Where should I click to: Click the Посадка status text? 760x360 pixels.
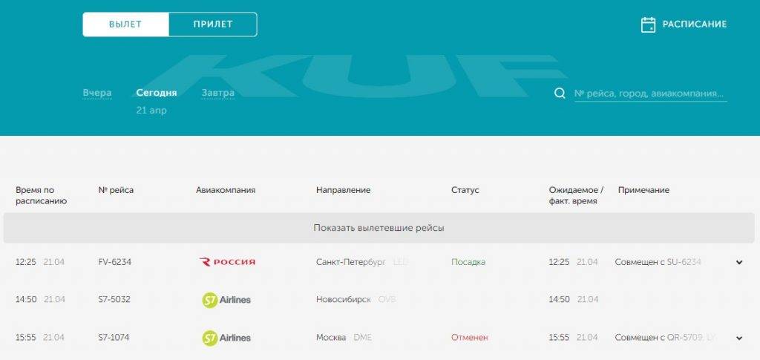coord(468,262)
